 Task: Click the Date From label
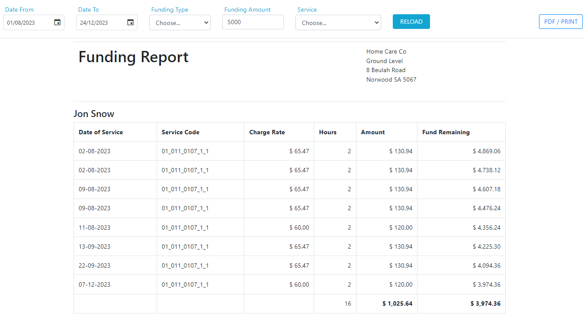pos(19,9)
